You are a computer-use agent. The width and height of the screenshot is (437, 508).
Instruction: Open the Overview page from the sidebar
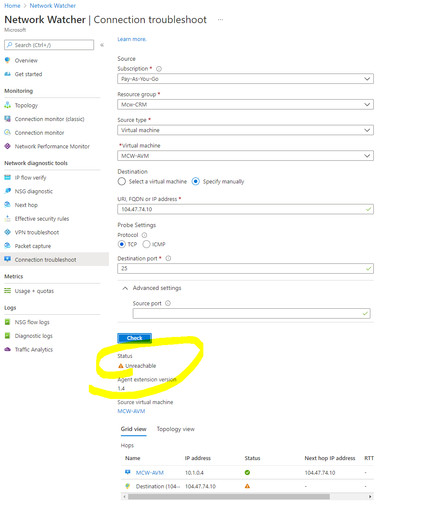click(26, 60)
